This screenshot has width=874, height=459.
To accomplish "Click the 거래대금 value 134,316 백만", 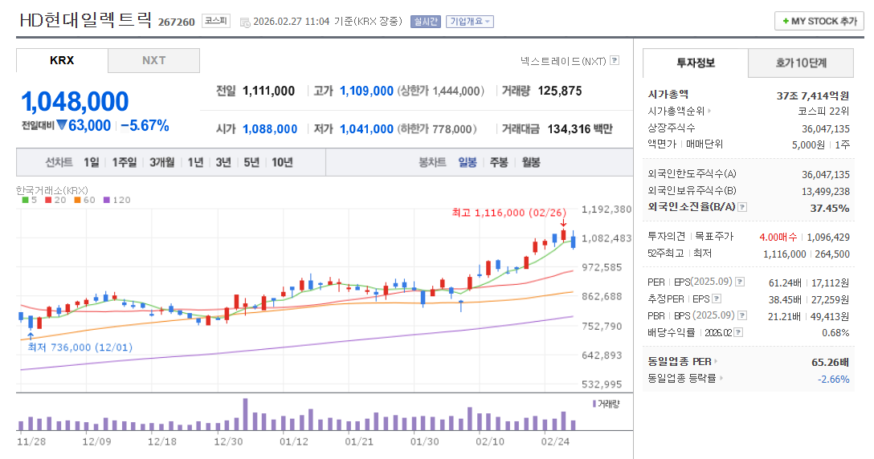I will (x=580, y=129).
